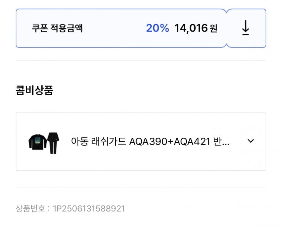Open the combo product selection box

[141, 142]
